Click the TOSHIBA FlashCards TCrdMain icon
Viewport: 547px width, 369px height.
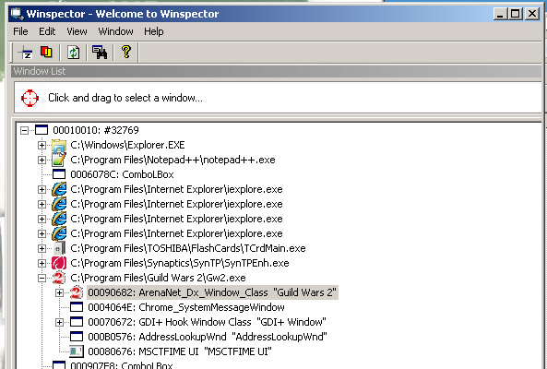click(59, 248)
